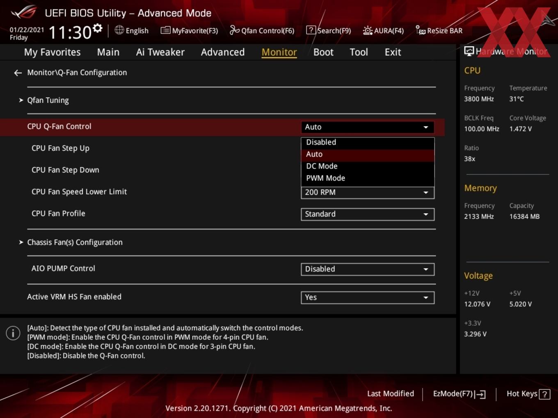Select CPU Fan Speed Lower Limit label
Viewport: 558px width, 418px height.
79,192
